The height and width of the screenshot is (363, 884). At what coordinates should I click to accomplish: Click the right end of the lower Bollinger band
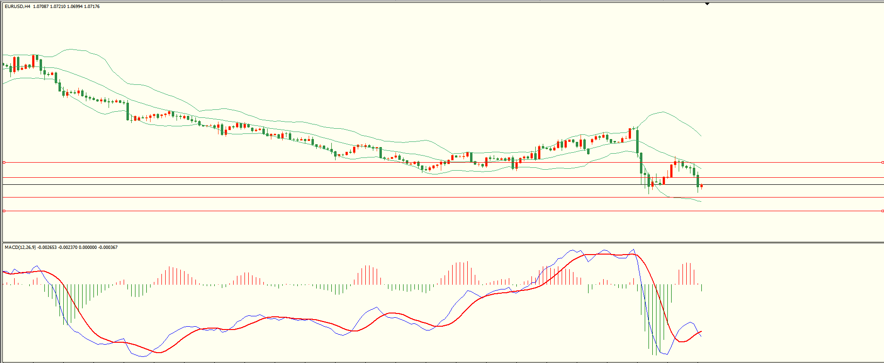click(x=701, y=201)
